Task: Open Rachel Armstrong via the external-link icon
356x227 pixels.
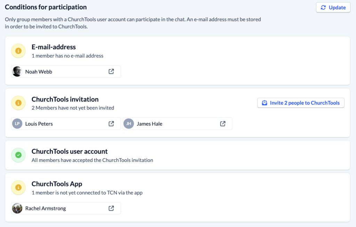Action: 111,208
